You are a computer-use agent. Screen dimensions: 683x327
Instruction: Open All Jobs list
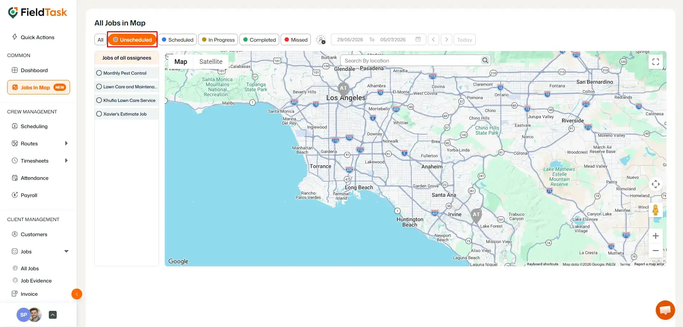pyautogui.click(x=30, y=268)
